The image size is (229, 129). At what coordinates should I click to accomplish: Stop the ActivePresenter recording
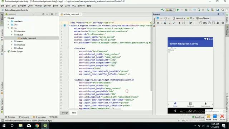215,118
